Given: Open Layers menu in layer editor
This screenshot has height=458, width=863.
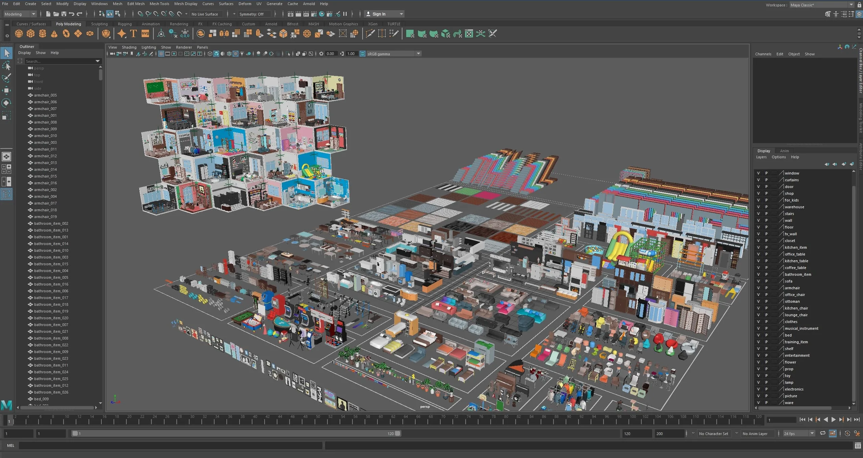Looking at the screenshot, I should point(761,157).
